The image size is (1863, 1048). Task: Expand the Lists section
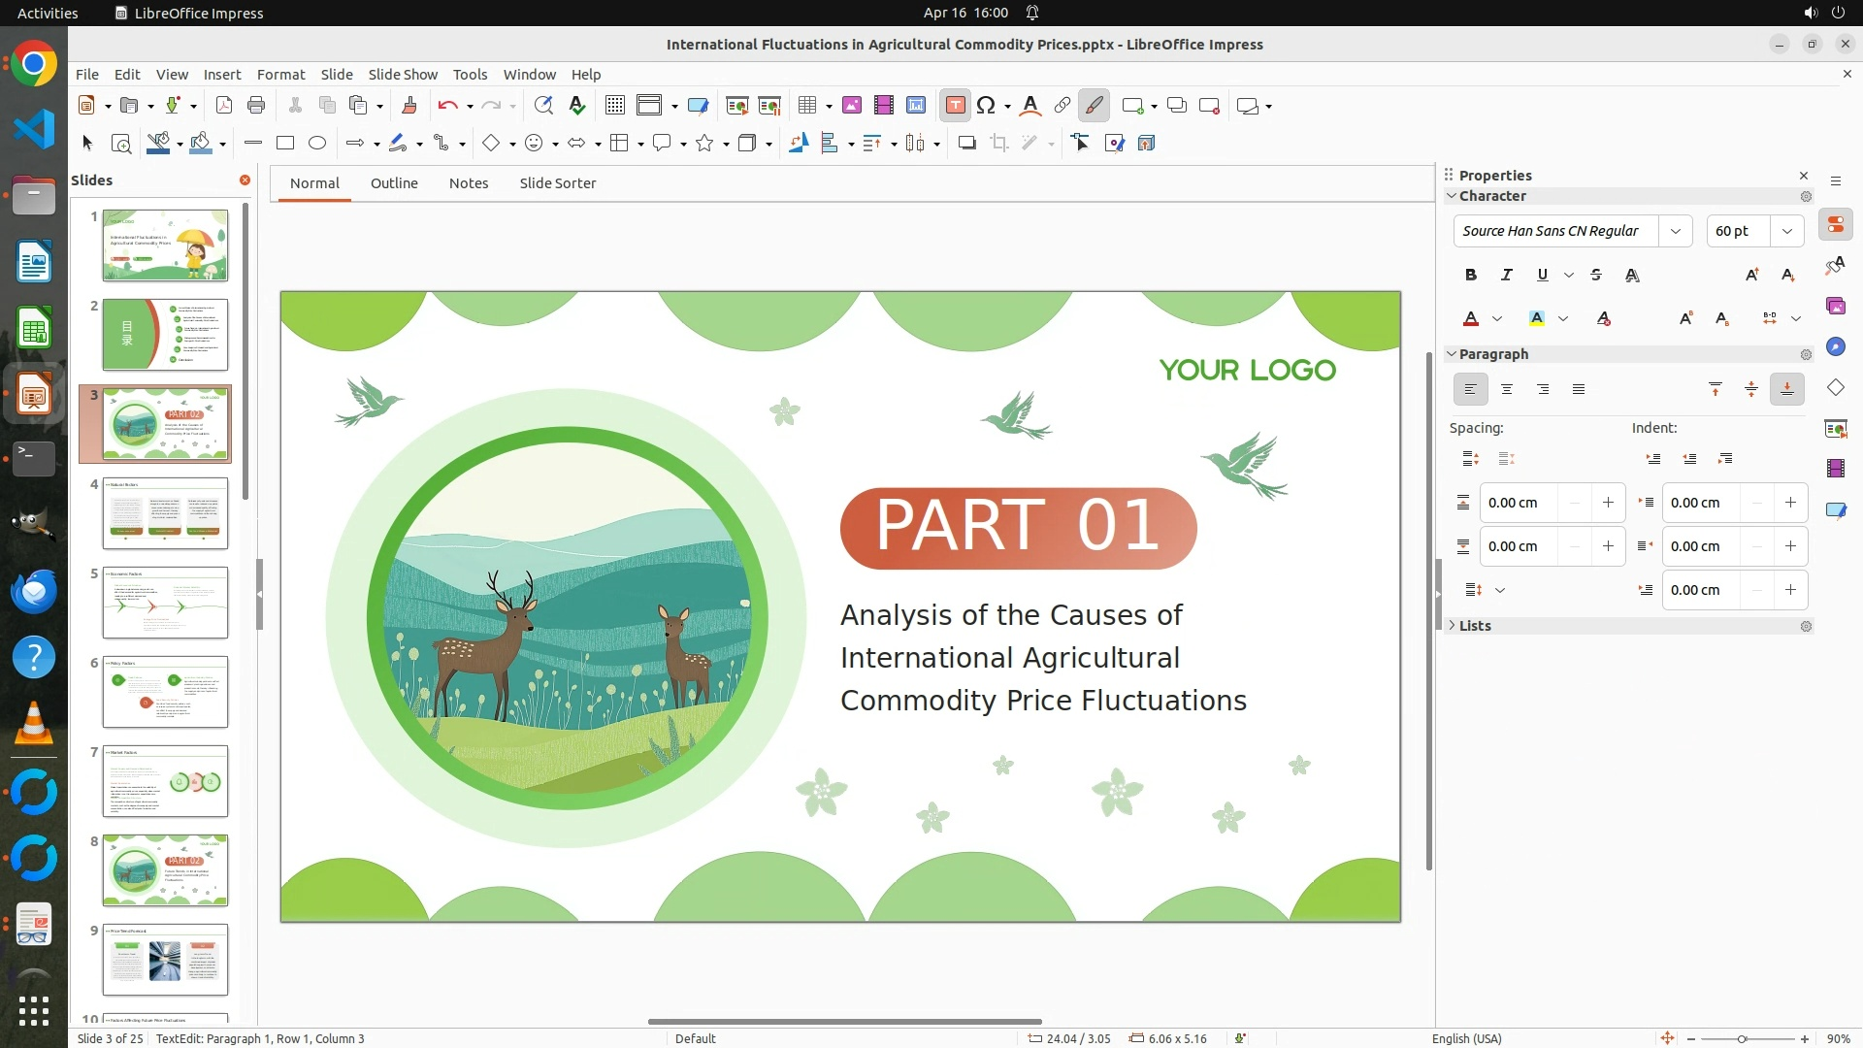[1475, 626]
